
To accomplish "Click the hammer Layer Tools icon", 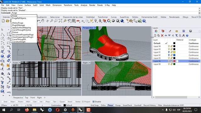I will click(x=183, y=35).
